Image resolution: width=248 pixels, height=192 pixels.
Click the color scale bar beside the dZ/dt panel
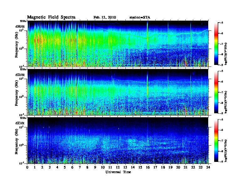tap(216, 141)
